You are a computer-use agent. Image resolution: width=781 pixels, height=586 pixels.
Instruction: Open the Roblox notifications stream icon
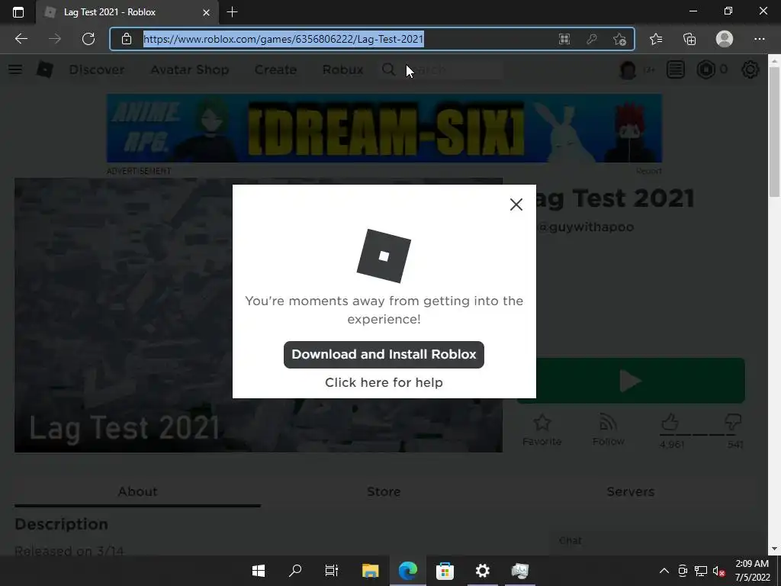tap(676, 69)
